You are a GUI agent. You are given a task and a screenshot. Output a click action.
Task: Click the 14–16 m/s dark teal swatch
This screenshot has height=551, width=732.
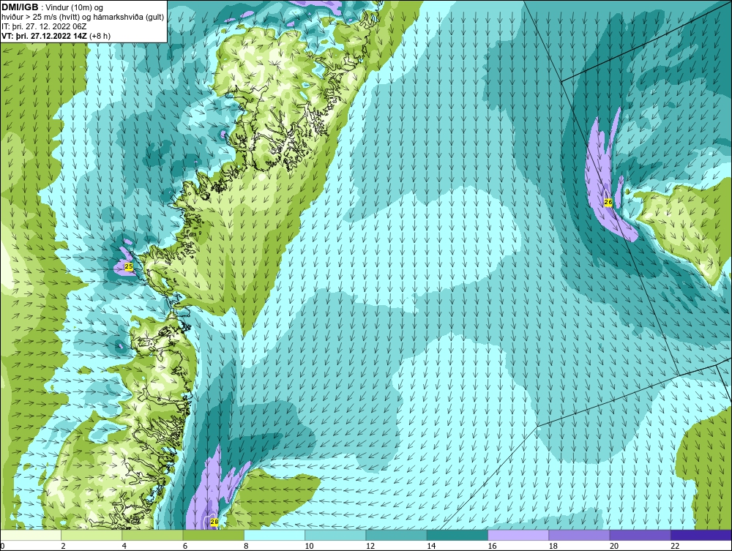457,535
